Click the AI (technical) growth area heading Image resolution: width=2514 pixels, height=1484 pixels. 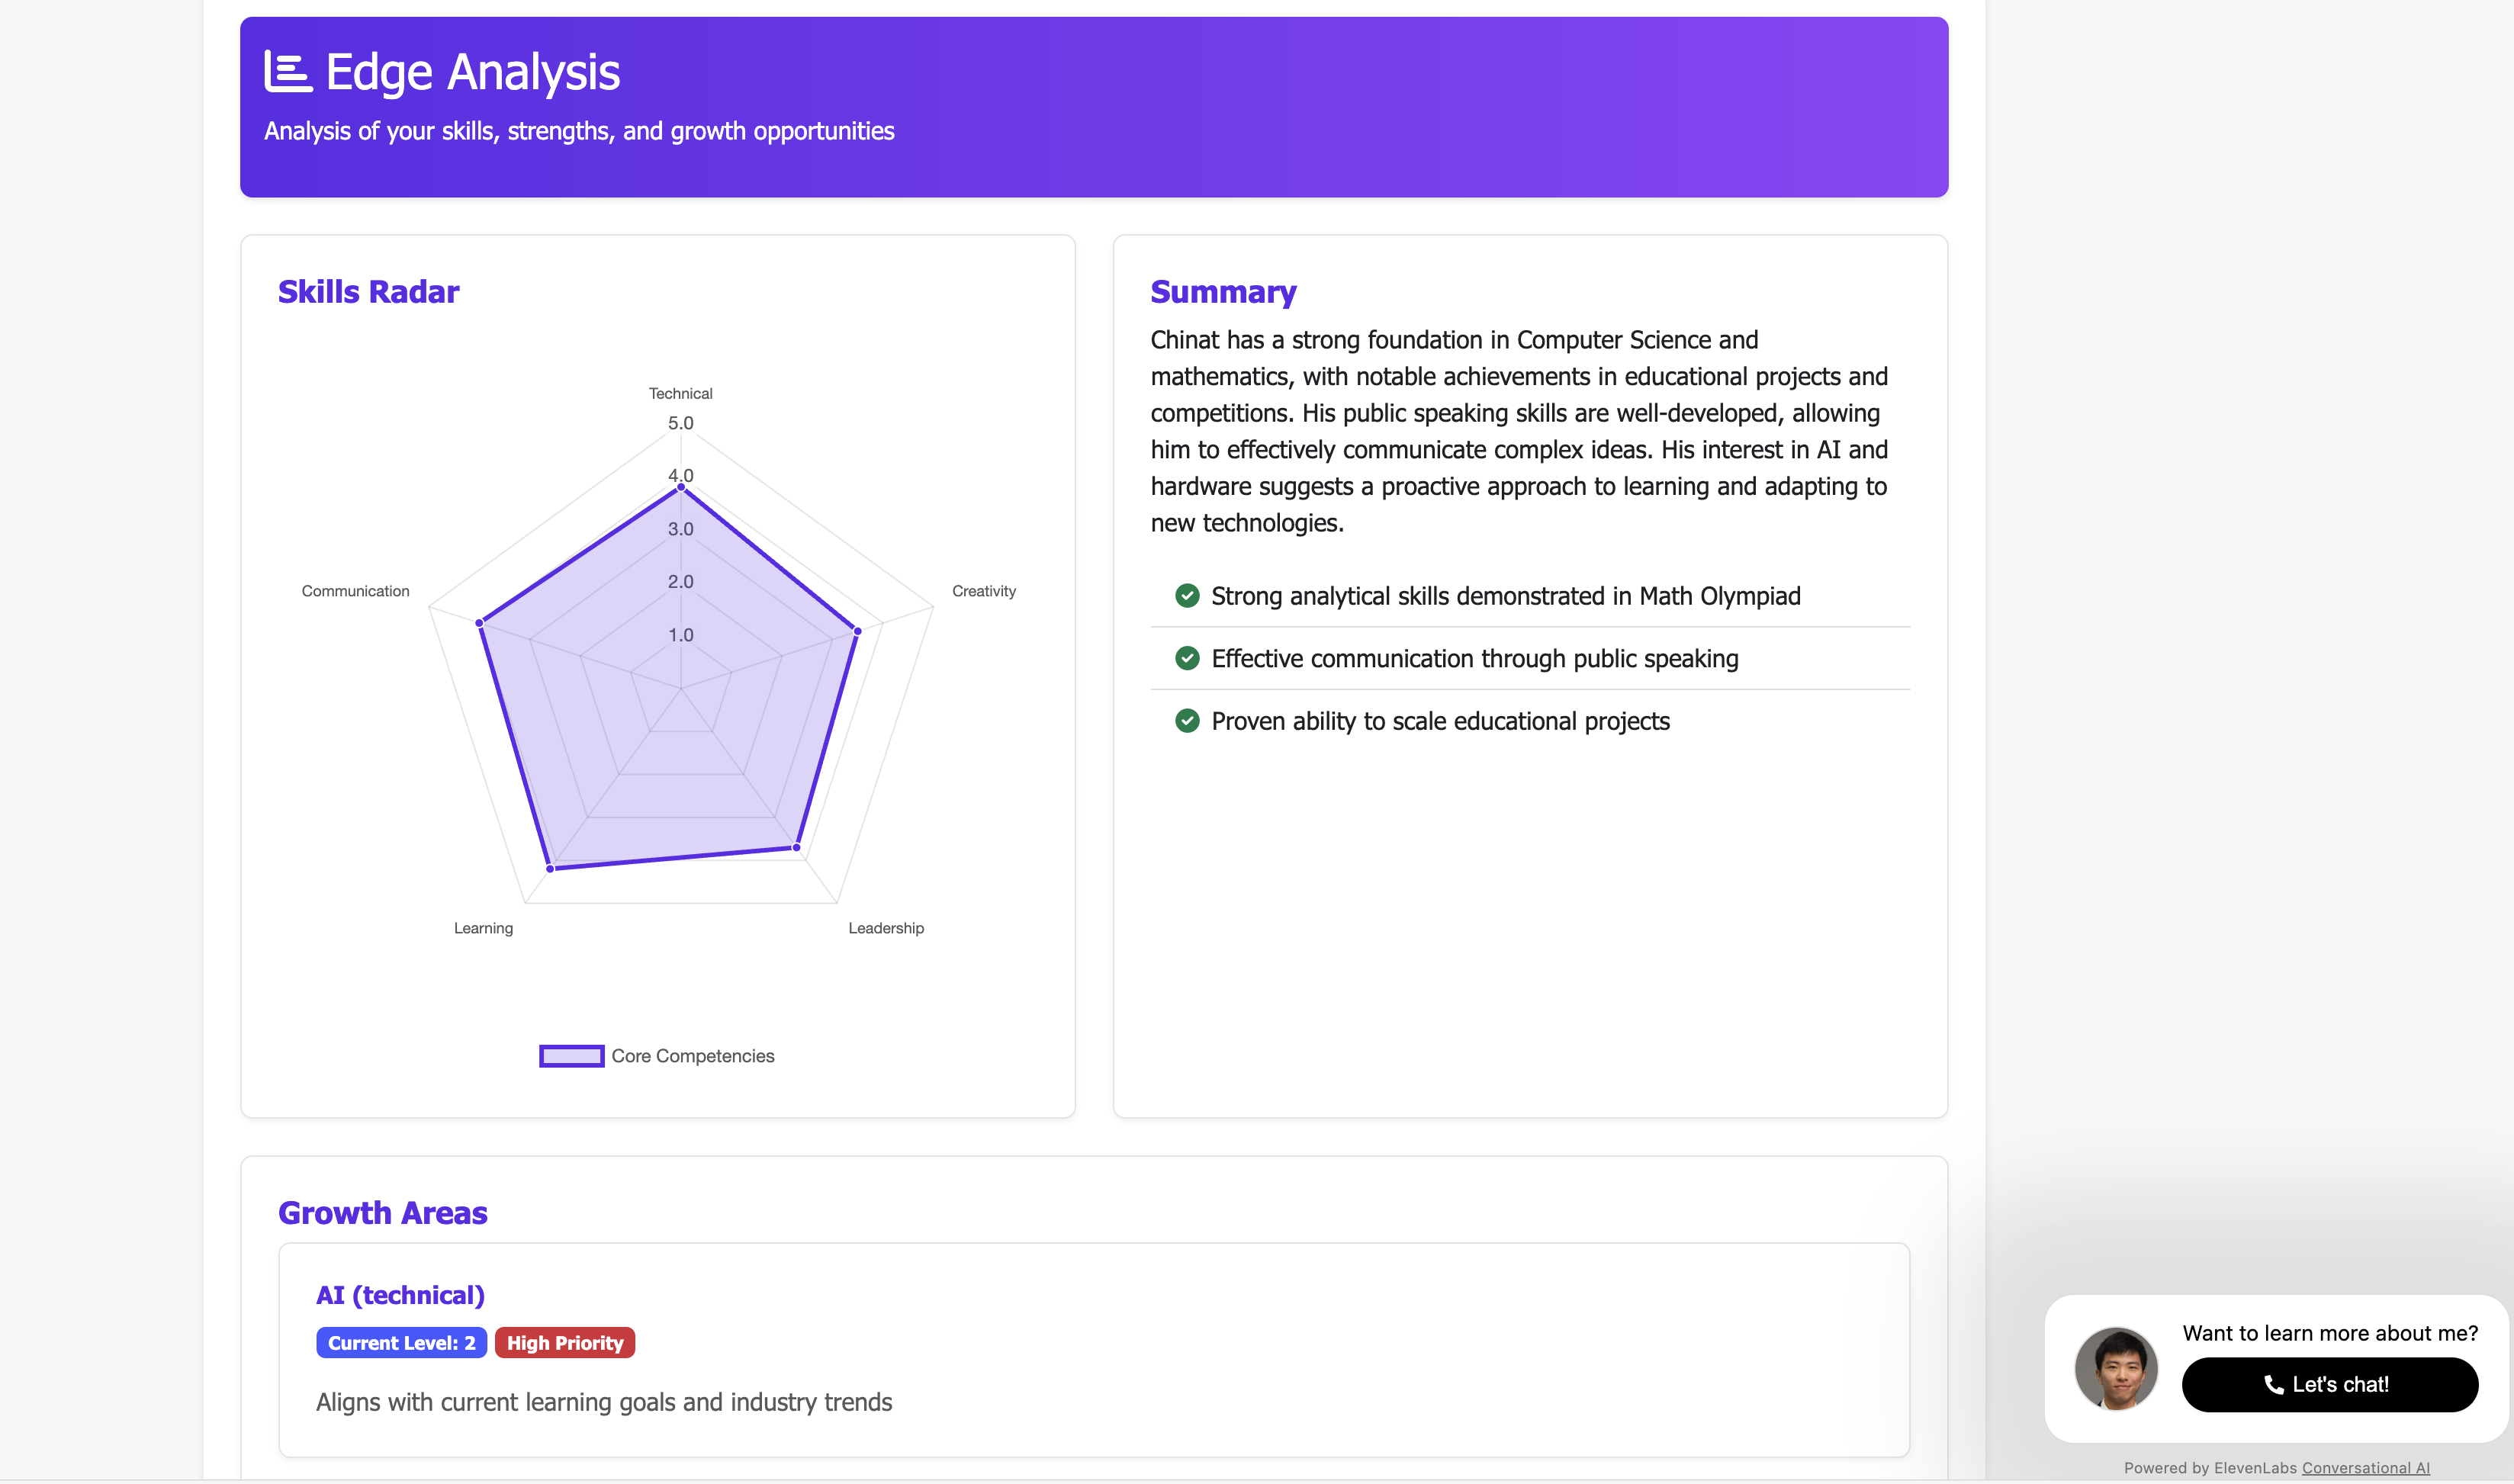coord(400,1295)
